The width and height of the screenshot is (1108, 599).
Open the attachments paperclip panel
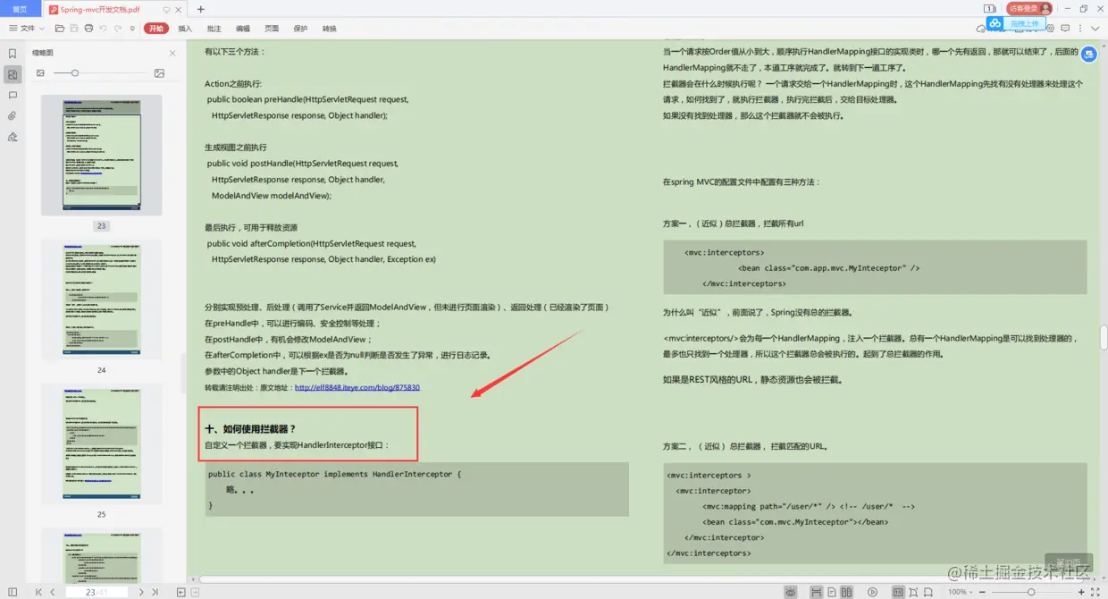click(x=13, y=115)
